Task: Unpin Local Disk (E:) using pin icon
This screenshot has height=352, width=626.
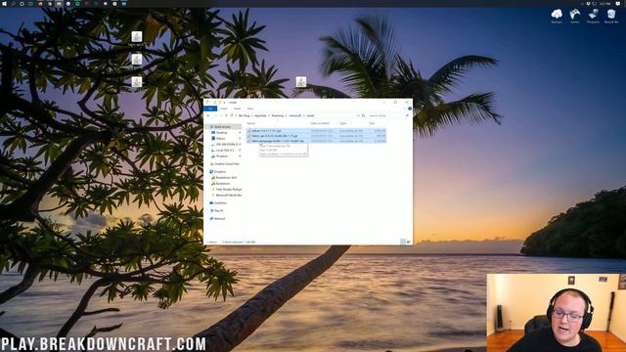Action: coord(240,150)
